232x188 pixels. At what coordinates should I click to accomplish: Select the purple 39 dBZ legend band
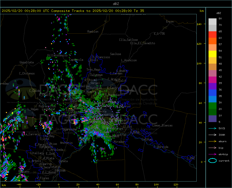tap(212, 86)
